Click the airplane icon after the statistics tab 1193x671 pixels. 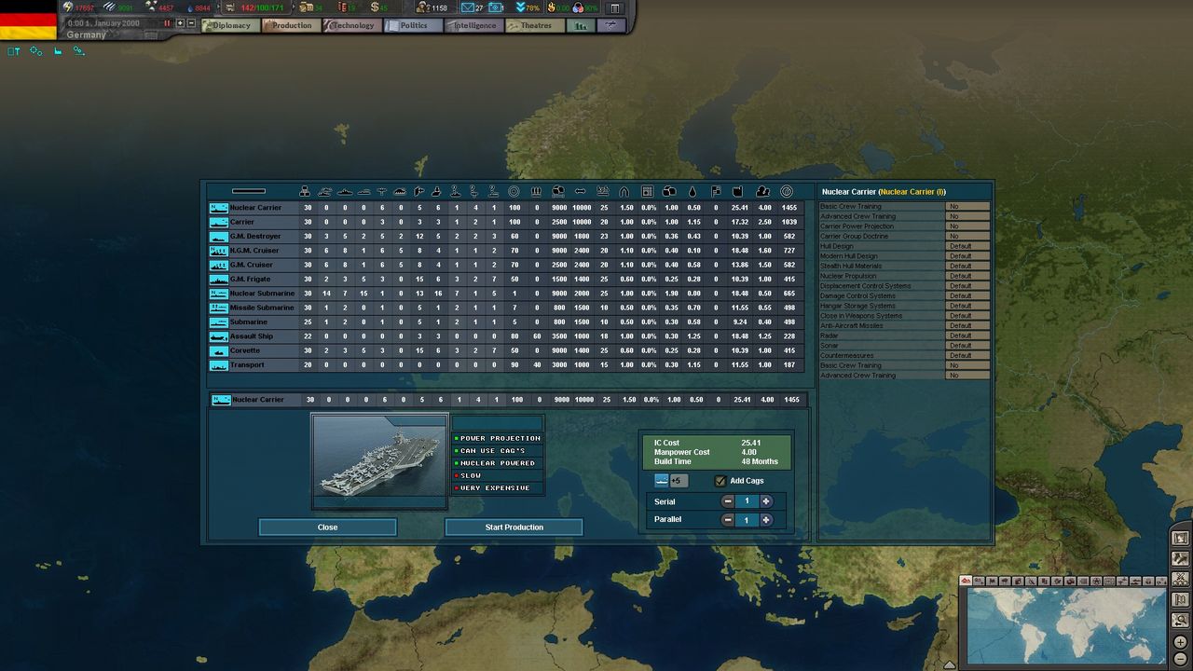click(x=611, y=25)
